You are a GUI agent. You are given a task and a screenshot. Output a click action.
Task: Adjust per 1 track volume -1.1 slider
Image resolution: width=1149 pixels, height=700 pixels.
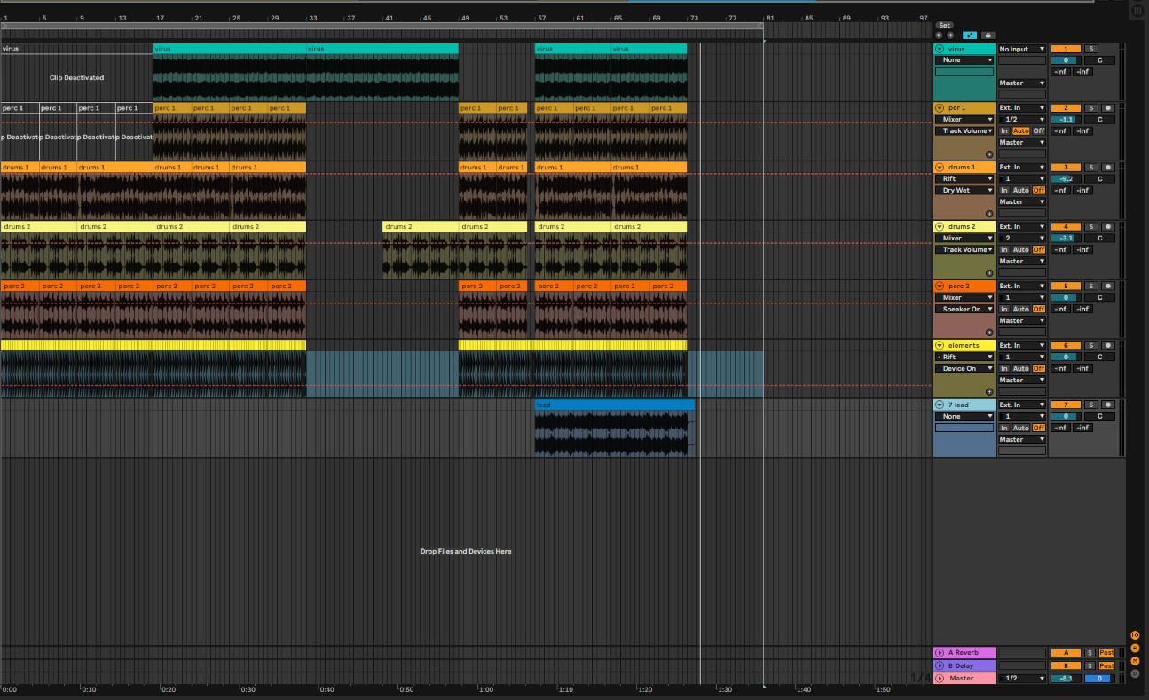(x=1066, y=119)
